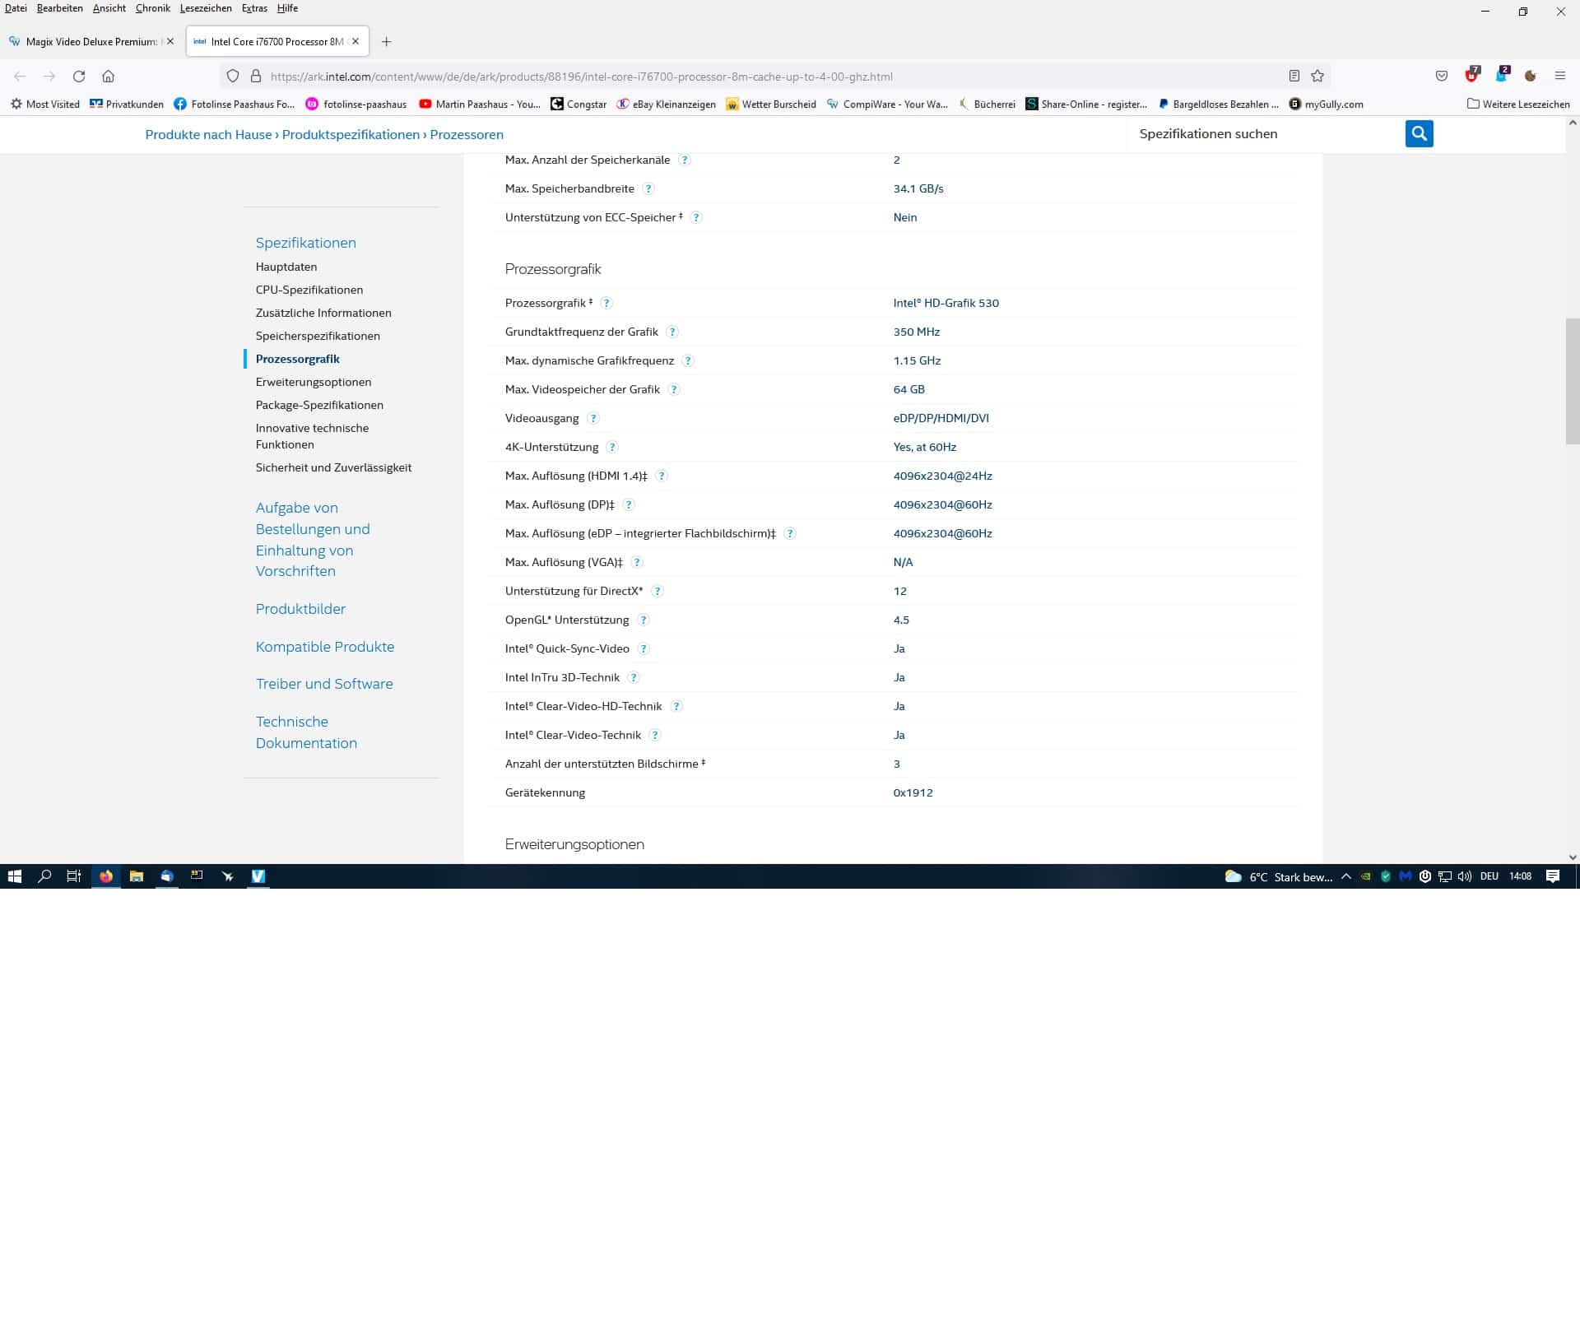Open the eBay Kleinanzeigen bookmark
Screen dimensions: 1580x1338
pos(666,105)
